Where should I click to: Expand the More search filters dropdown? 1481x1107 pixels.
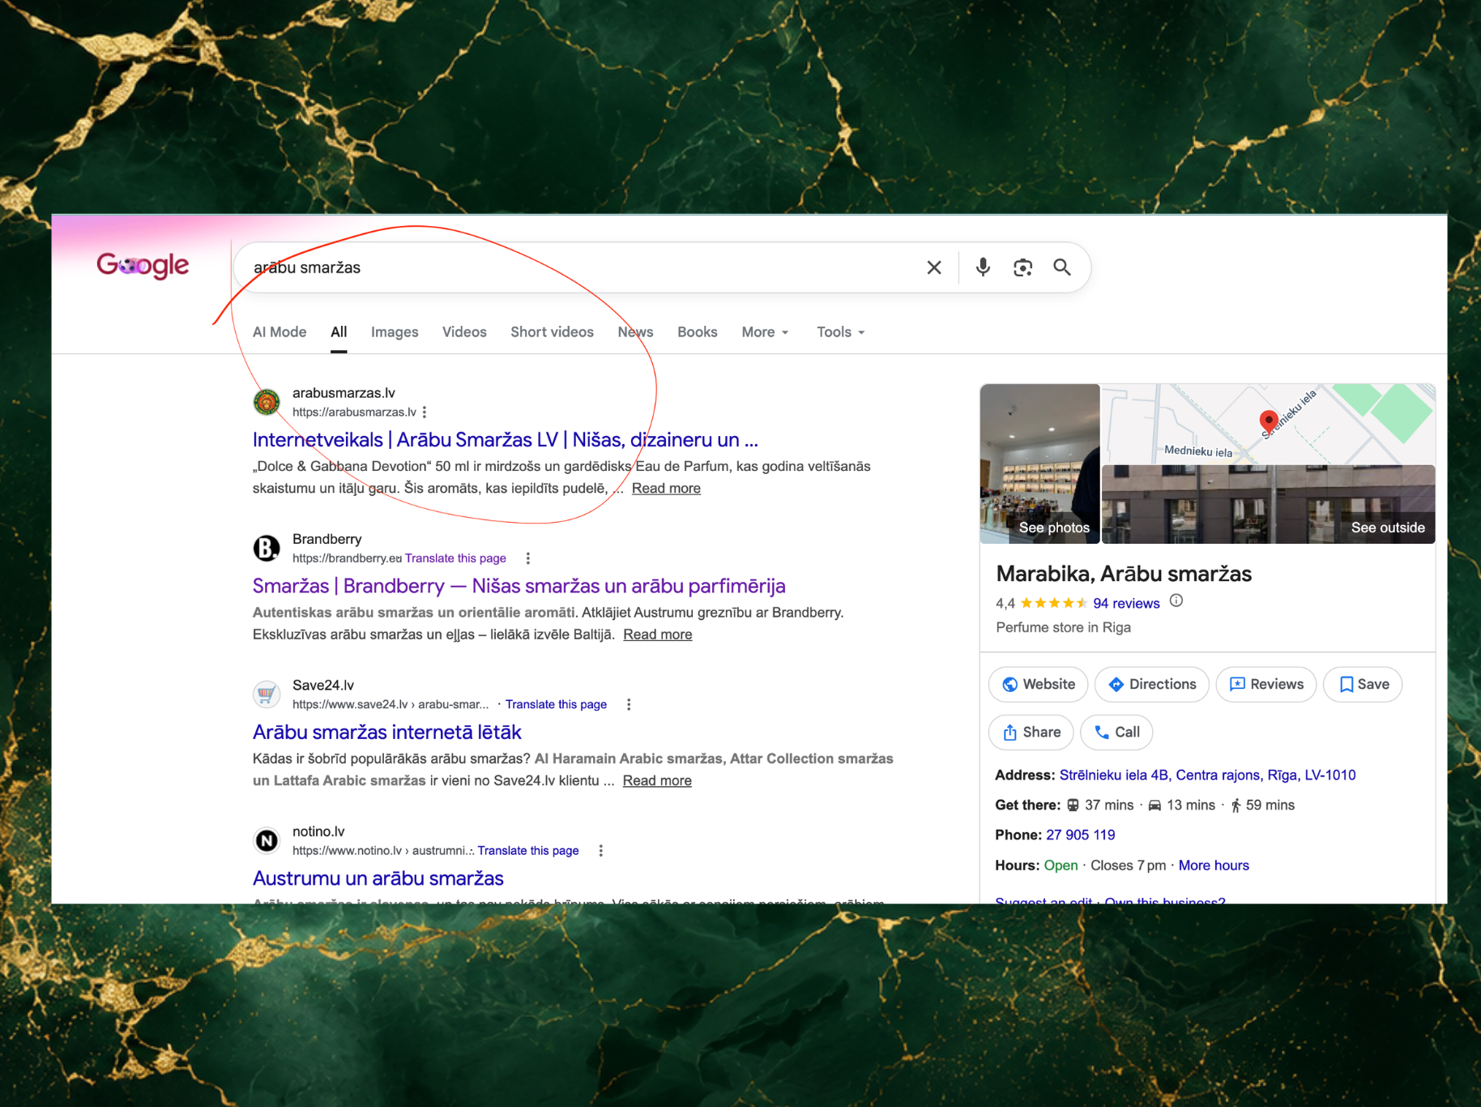coord(765,332)
